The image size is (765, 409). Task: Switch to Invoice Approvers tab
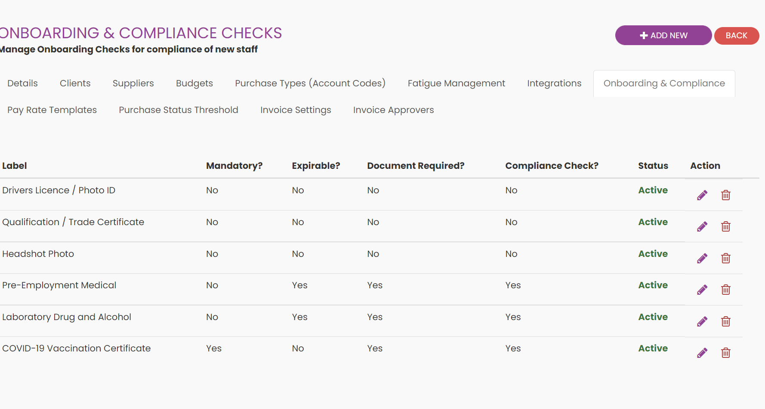pos(394,110)
